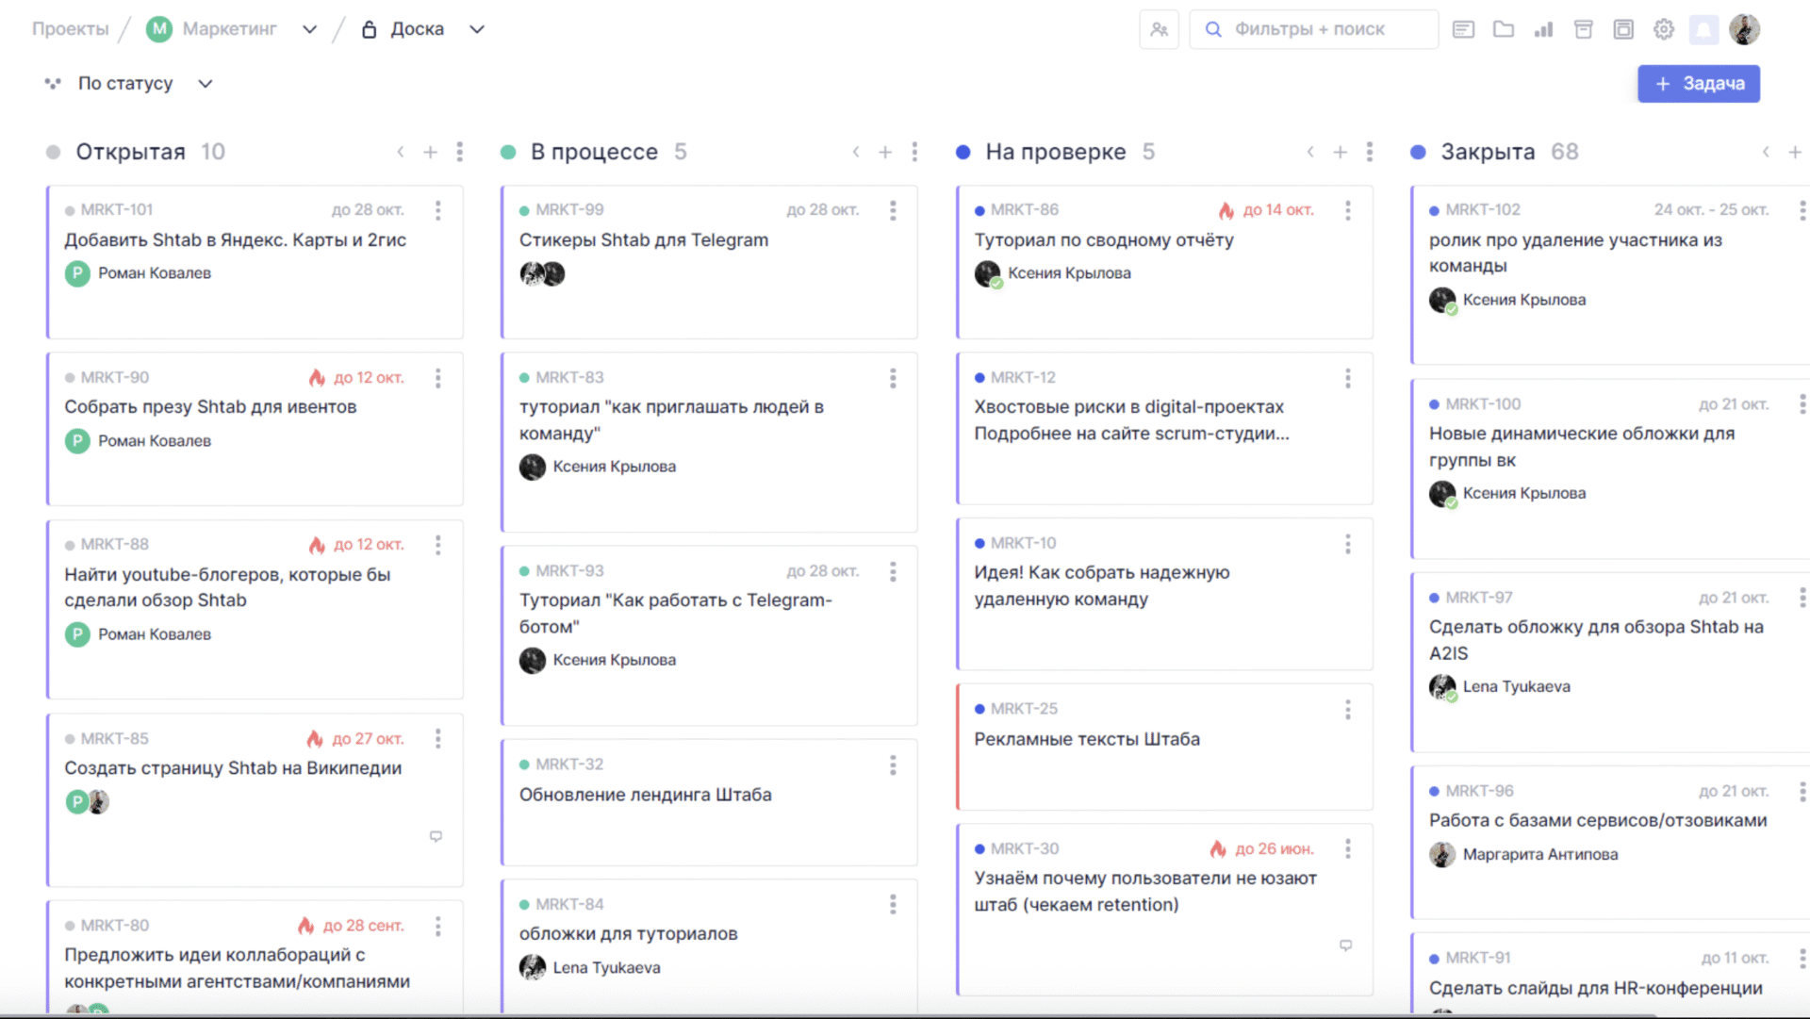Viewport: 1810px width, 1019px height.
Task: Click deadline до 28 окт. on MRKT-93
Action: (823, 571)
